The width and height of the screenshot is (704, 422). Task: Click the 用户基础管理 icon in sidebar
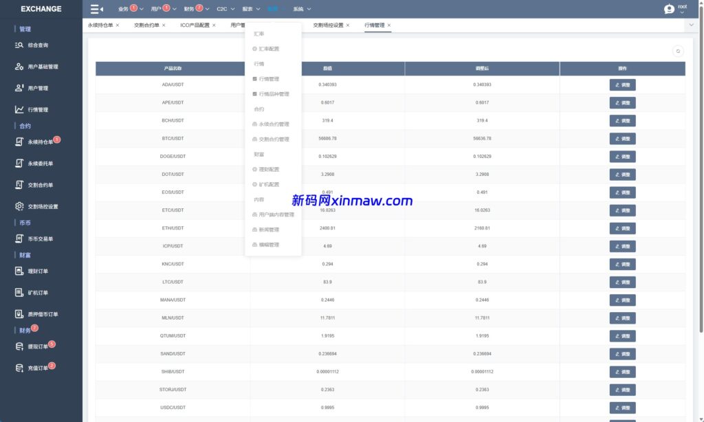[20, 67]
